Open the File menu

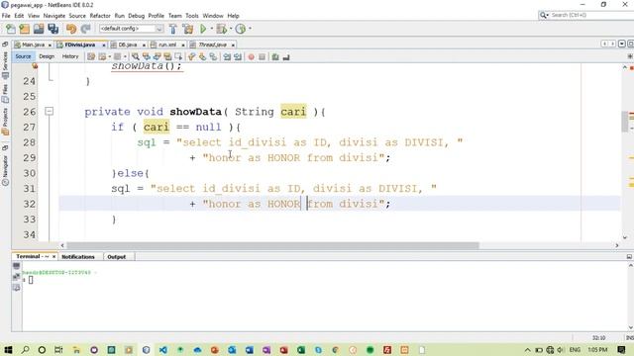(x=6, y=16)
